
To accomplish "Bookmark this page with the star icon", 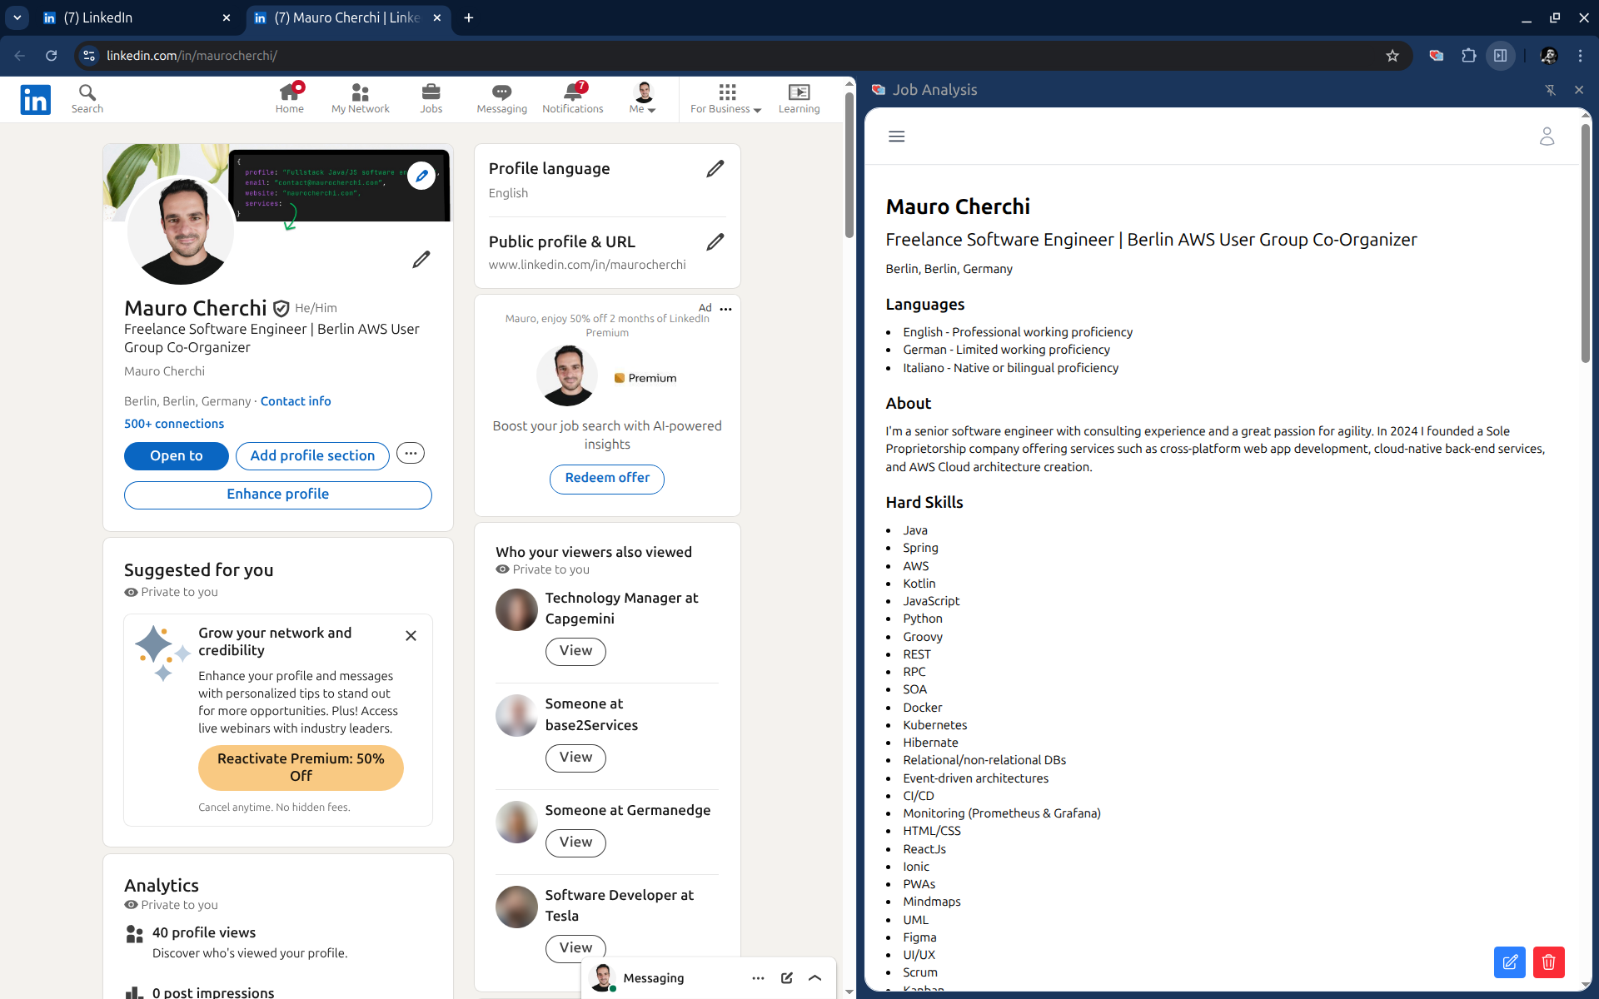I will (1392, 56).
